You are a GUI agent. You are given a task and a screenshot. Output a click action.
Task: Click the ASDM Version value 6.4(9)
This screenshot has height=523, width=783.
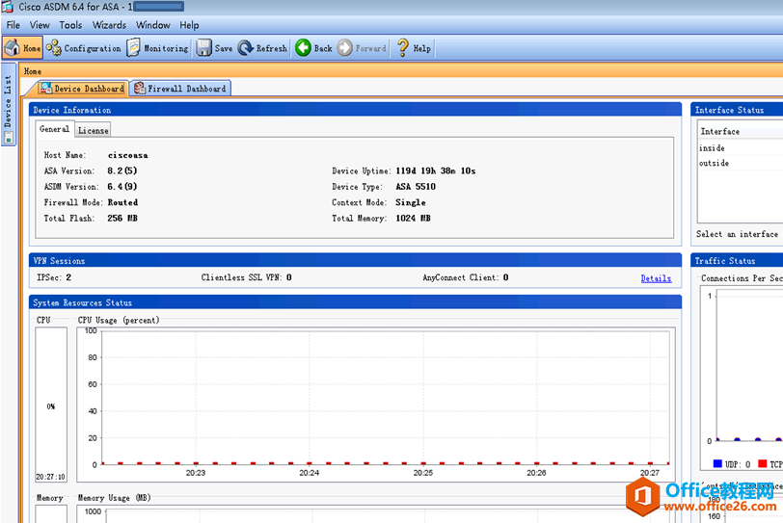(122, 187)
